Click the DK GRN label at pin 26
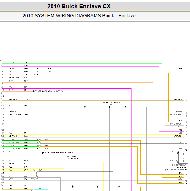This screenshot has height=191, width=190. click(x=12, y=139)
